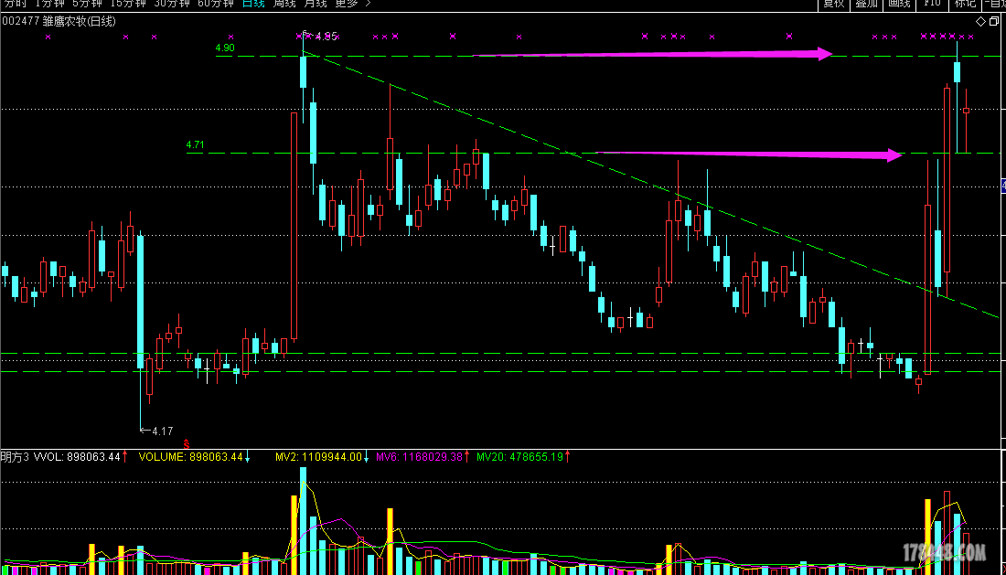Screen dimensions: 1006x575
Task: Click the 叠加 overlay button
Action: [866, 4]
